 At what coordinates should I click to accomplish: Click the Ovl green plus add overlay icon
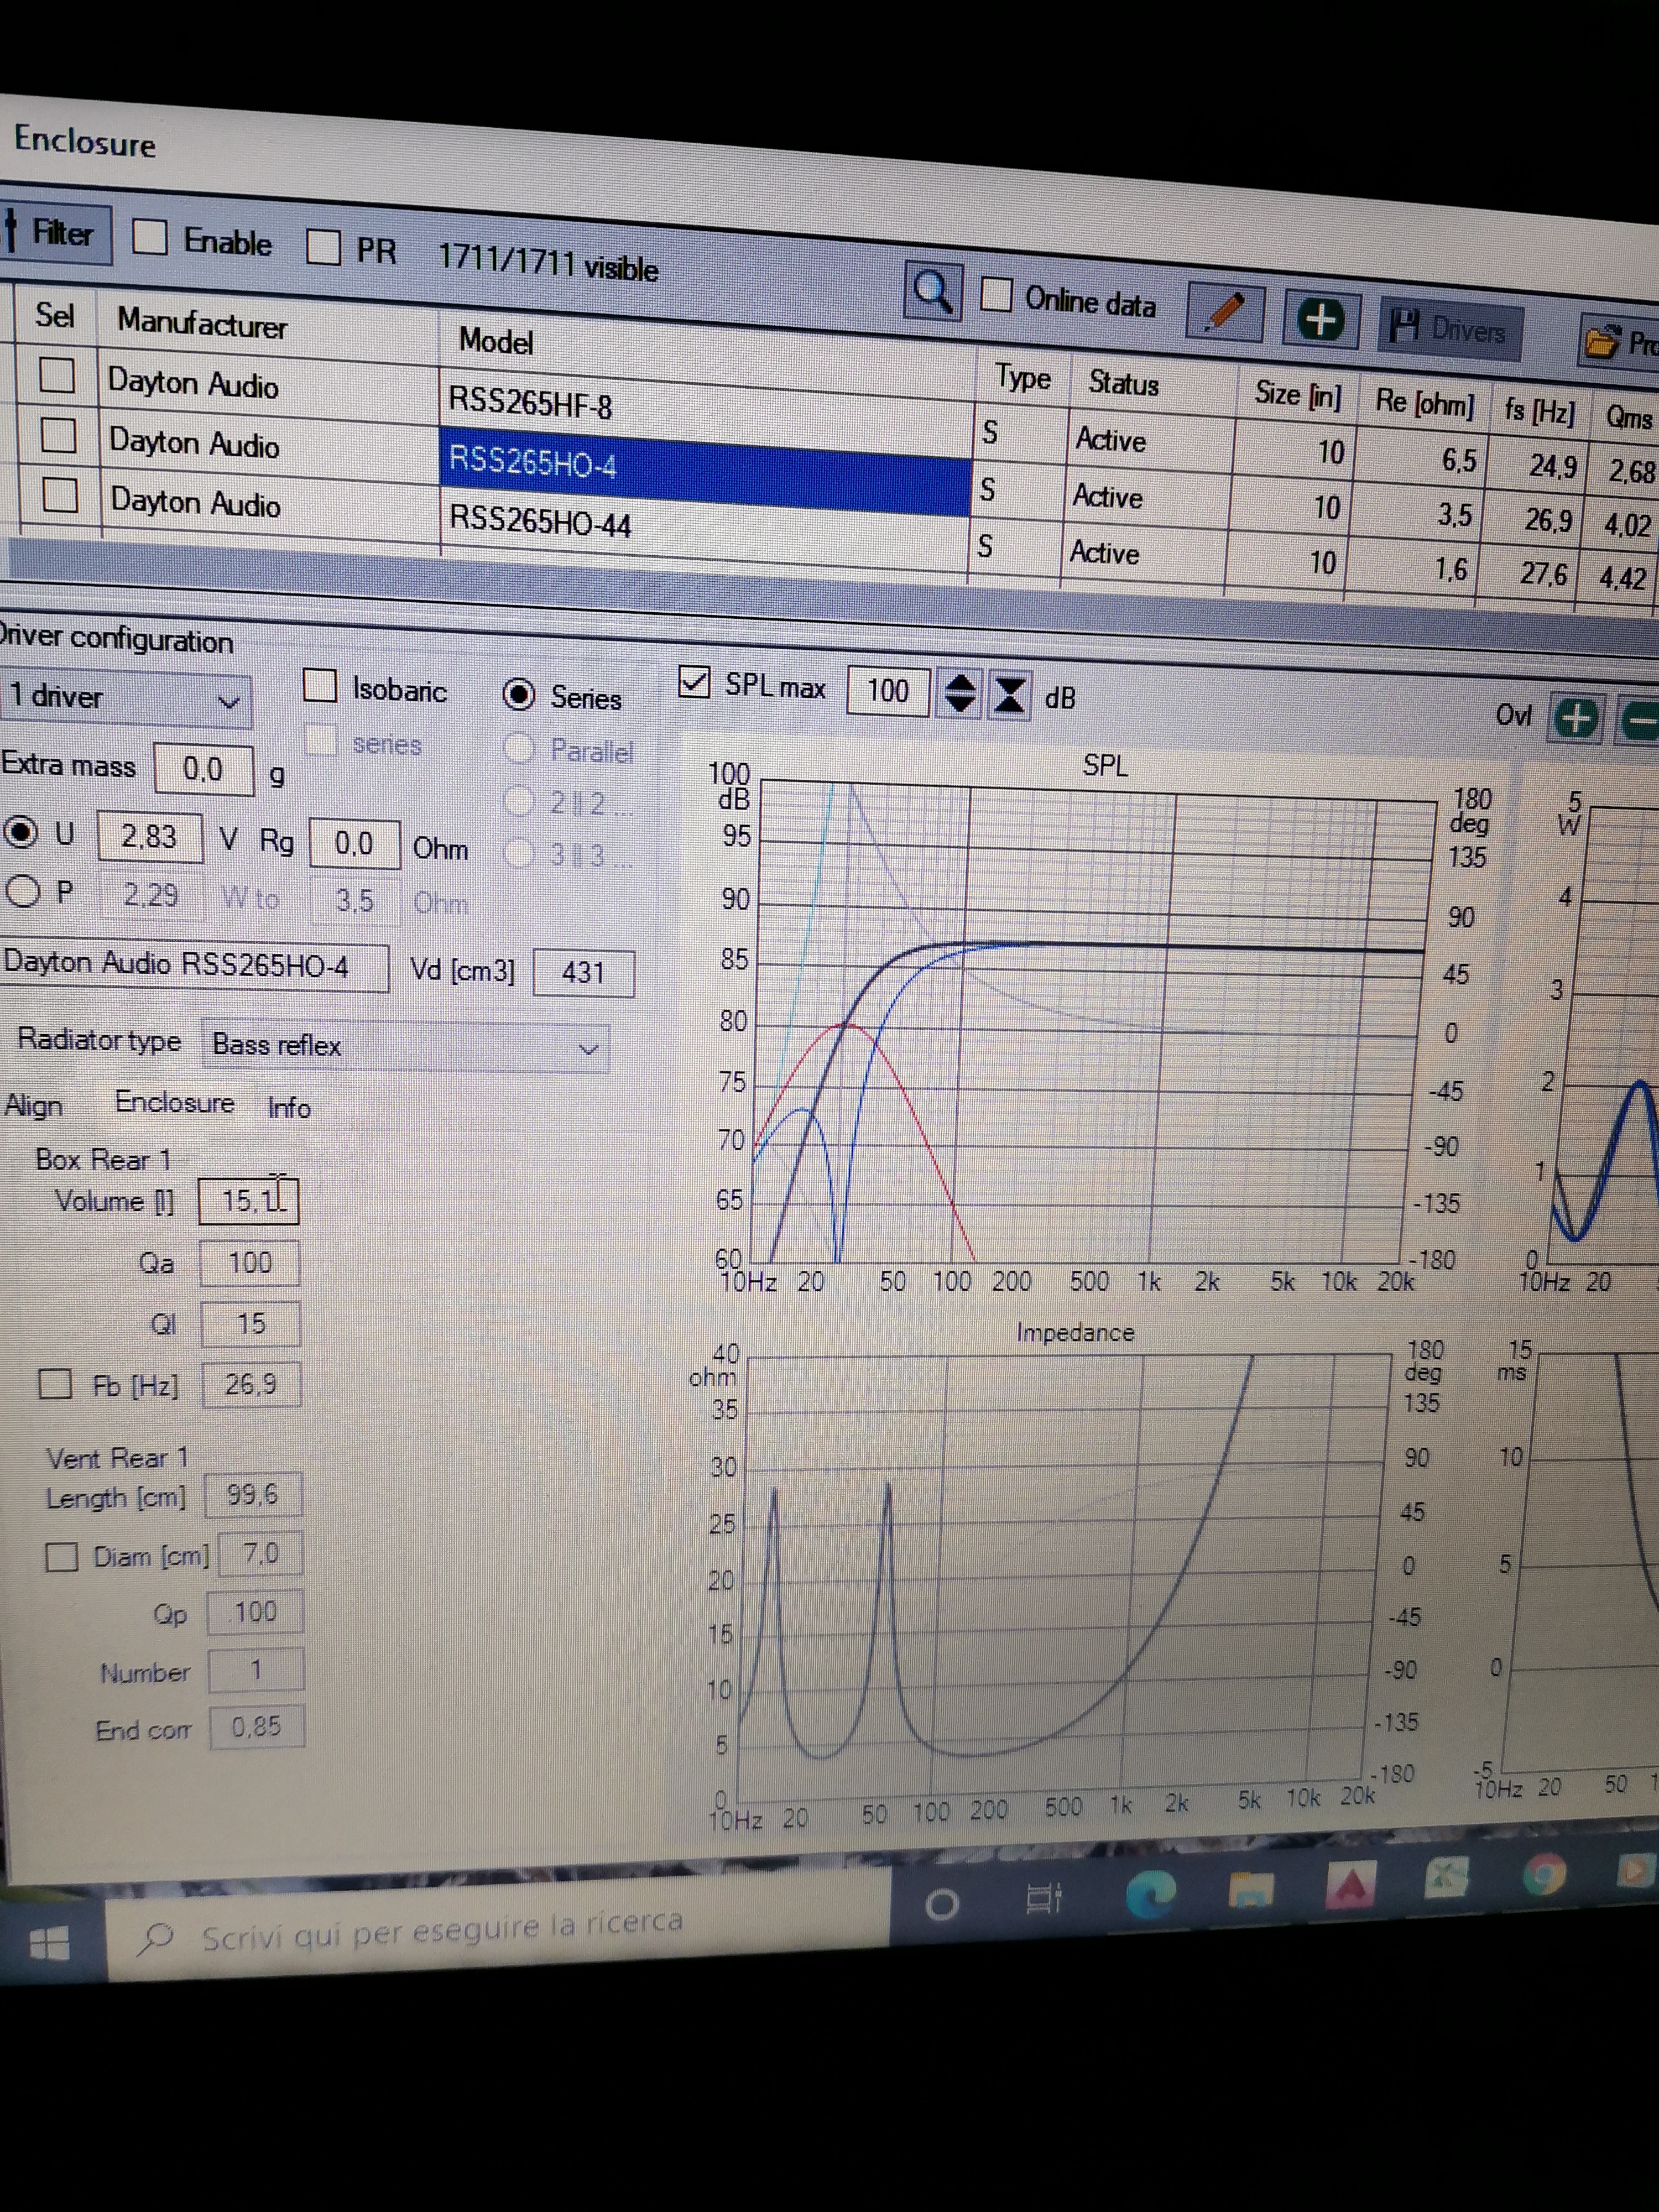pyautogui.click(x=1576, y=718)
